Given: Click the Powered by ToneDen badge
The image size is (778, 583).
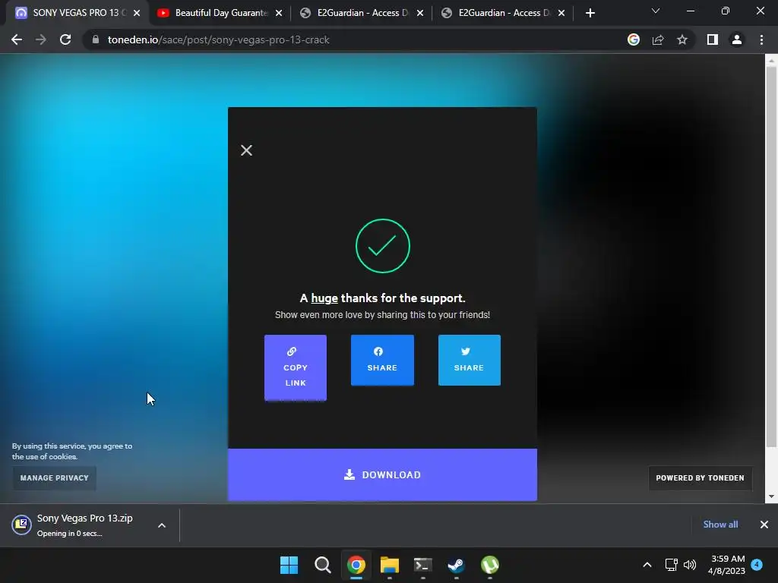Looking at the screenshot, I should (700, 478).
